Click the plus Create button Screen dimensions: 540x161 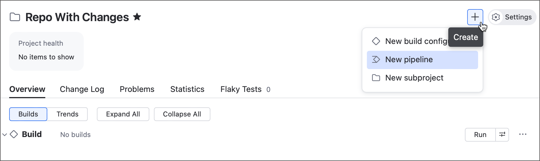475,17
